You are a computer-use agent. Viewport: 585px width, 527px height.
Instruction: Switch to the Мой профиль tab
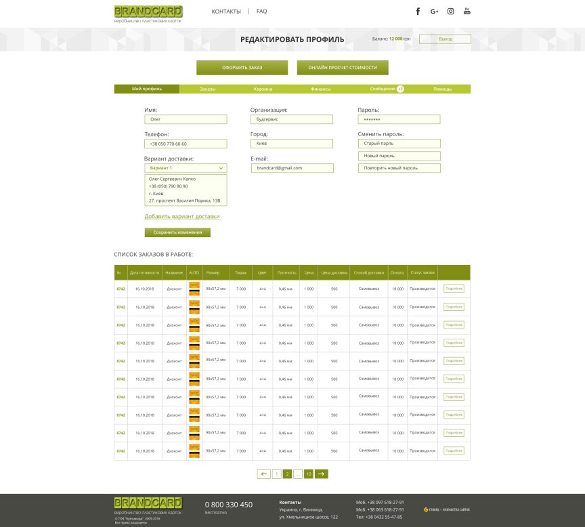tap(147, 89)
